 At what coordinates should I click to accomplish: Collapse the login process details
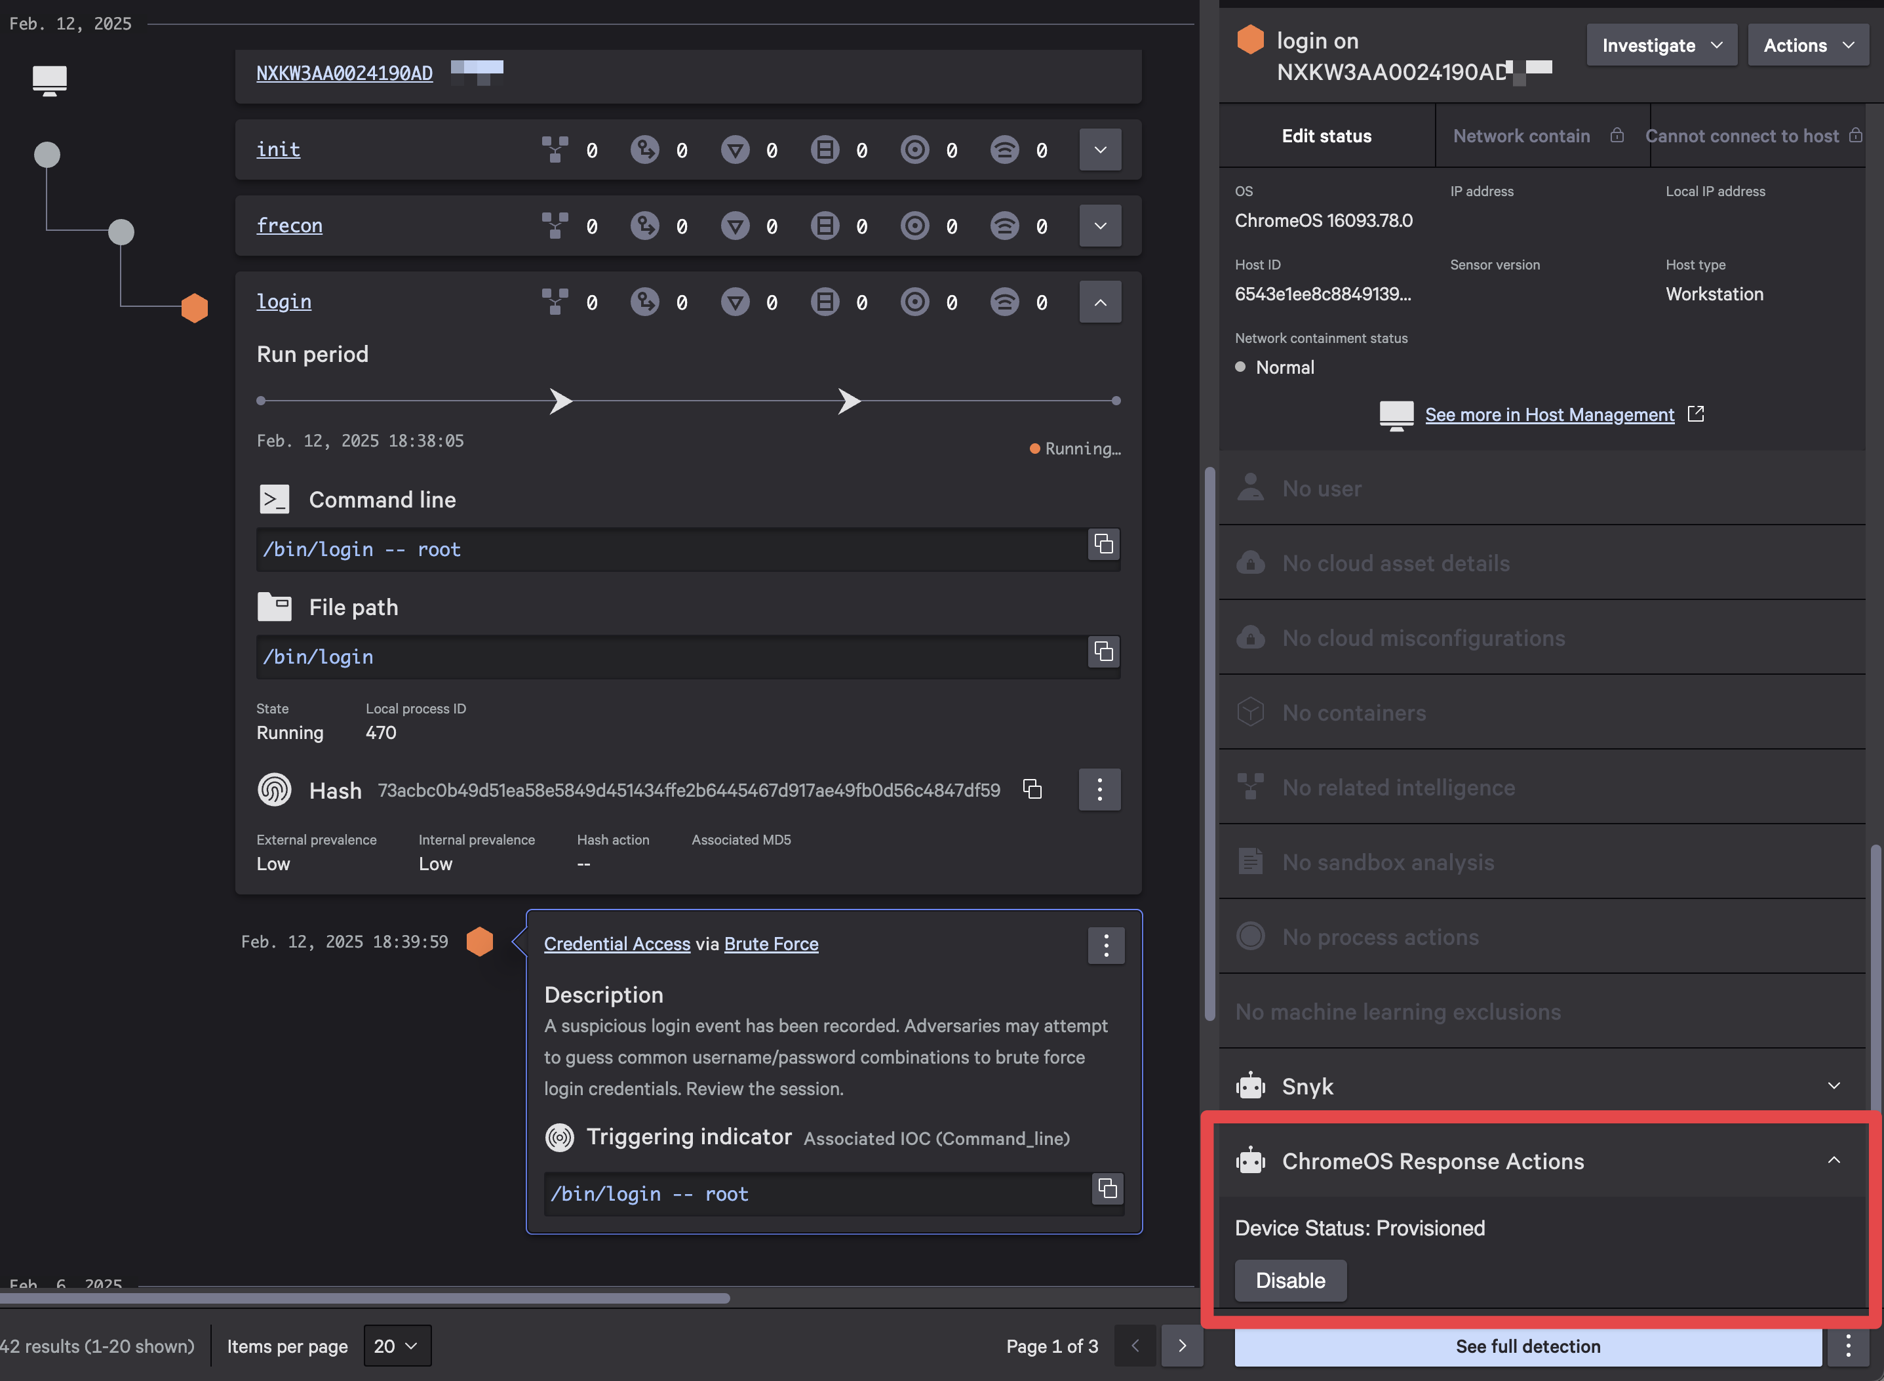click(x=1101, y=302)
